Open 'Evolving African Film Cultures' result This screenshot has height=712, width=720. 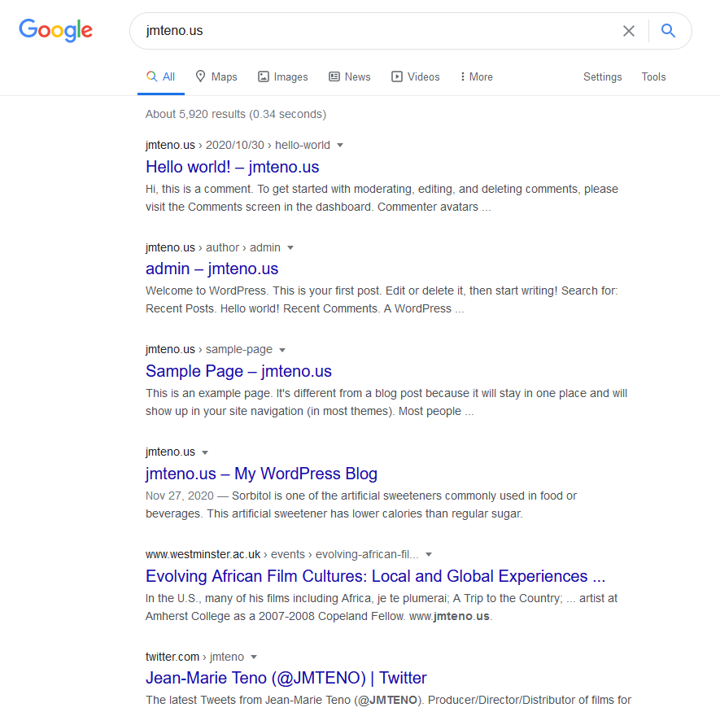pyautogui.click(x=376, y=576)
